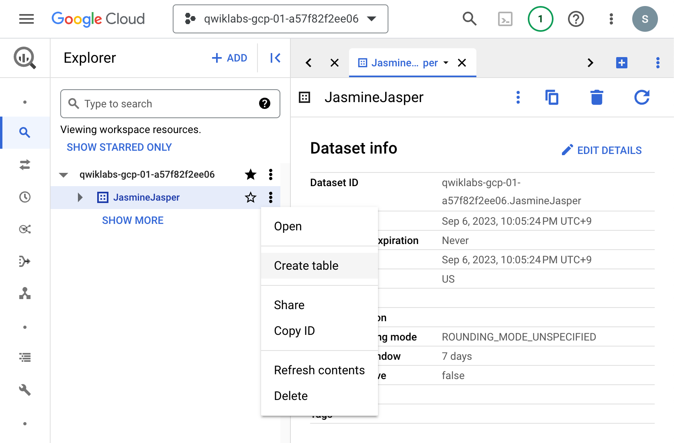Open Dataform icon in sidebar
The height and width of the screenshot is (443, 674).
tap(25, 261)
